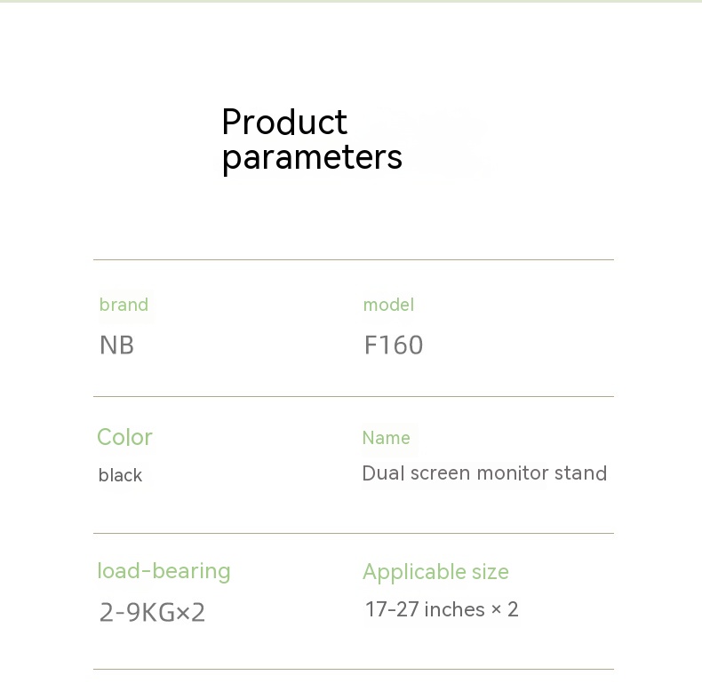Click the word "parameters" in the heading

coord(312,157)
